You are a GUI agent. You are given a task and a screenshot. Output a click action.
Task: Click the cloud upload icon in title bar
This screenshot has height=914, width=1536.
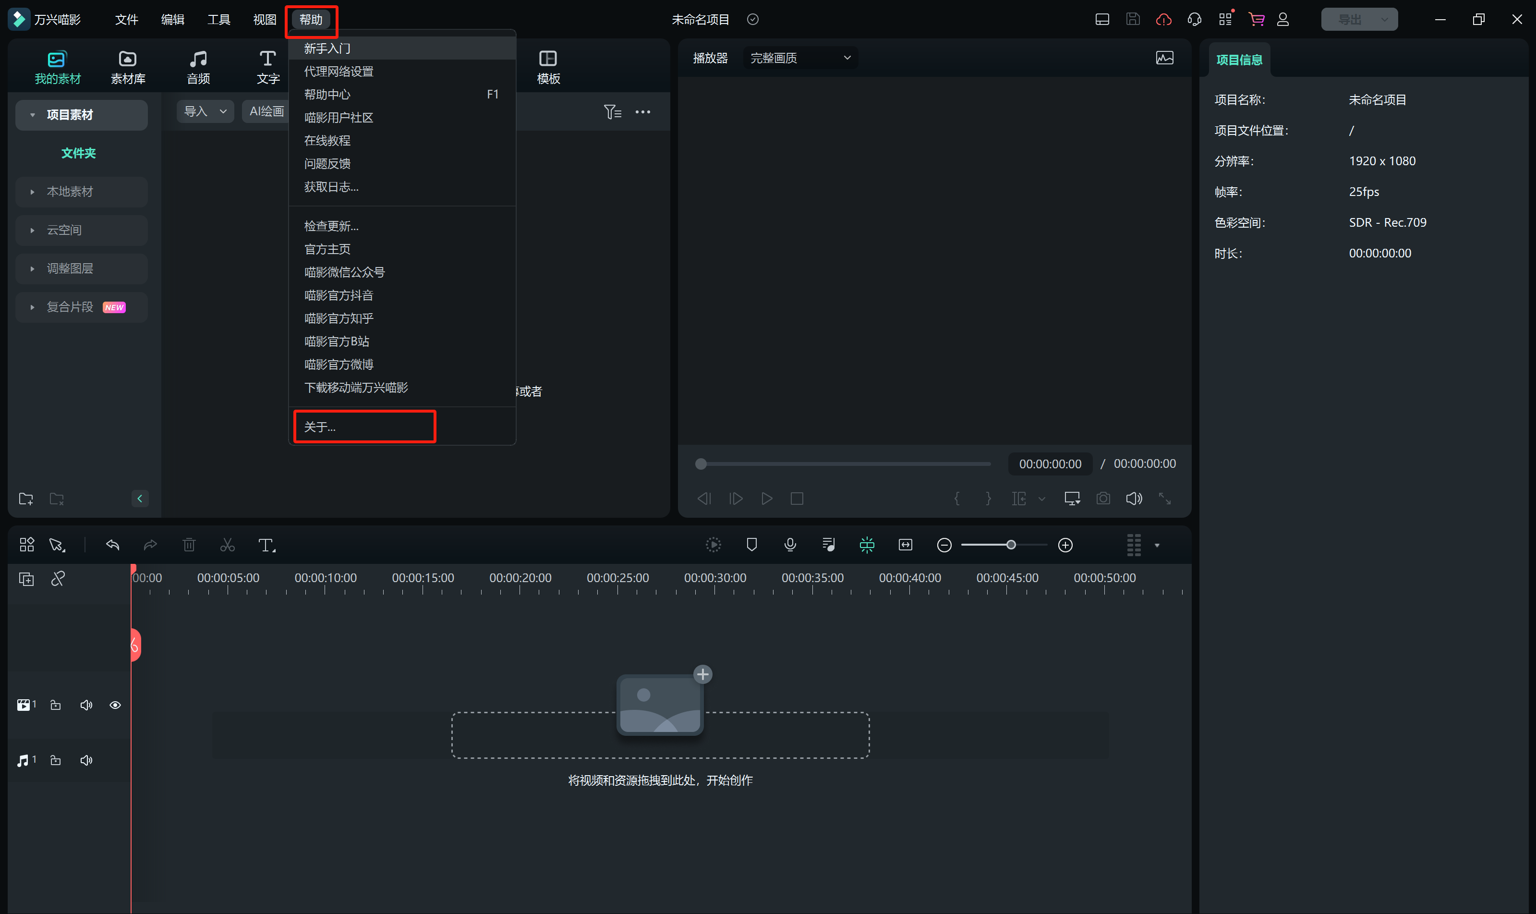(x=1163, y=20)
